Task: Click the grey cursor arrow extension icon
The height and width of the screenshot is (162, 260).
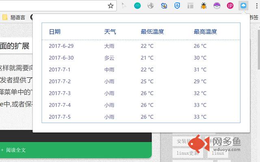Action: click(123, 6)
